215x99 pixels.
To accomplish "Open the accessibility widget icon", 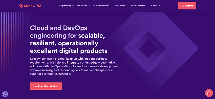I will tap(5, 94).
